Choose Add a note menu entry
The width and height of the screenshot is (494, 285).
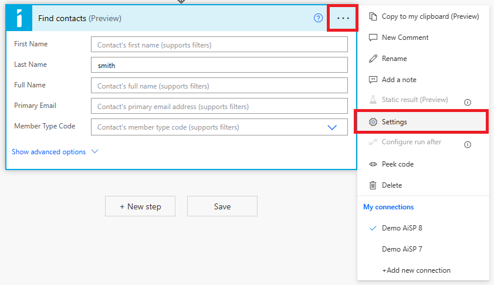coord(399,80)
